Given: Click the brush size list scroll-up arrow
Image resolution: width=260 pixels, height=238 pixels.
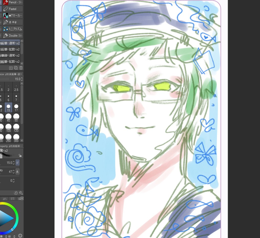Looking at the screenshot, I should point(22,84).
